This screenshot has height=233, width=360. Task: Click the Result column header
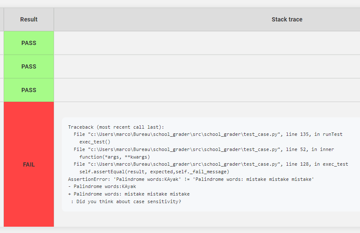click(x=29, y=19)
